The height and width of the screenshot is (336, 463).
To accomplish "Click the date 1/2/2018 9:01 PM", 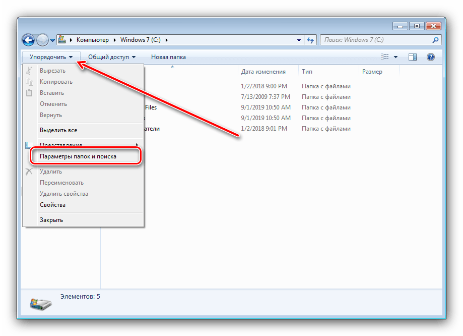I will point(264,129).
